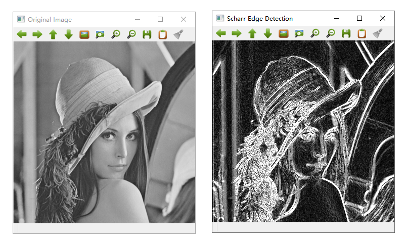Click the Original Image window app icon
Viewport: 406px width, 246px height.
click(21, 19)
